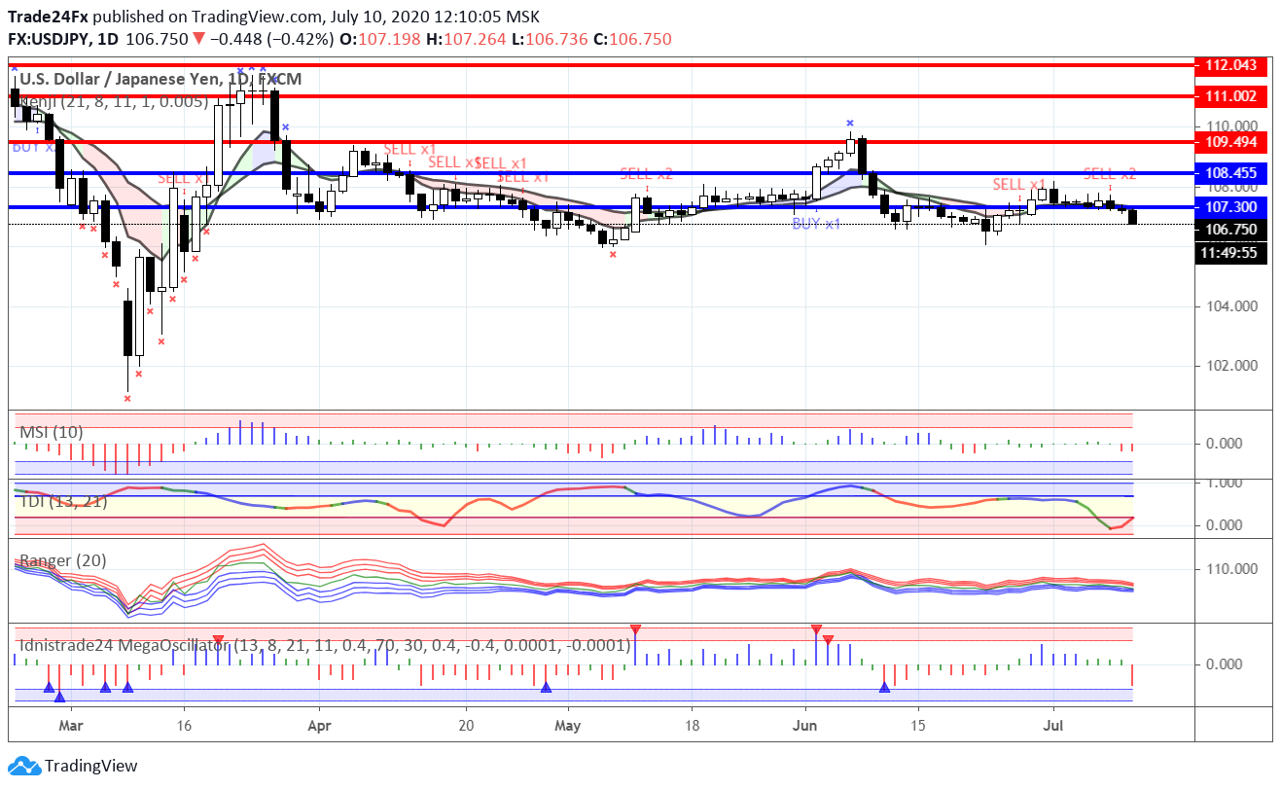The image size is (1281, 789).
Task: Click the BUY x1 signal label near early June
Action: [x=817, y=223]
